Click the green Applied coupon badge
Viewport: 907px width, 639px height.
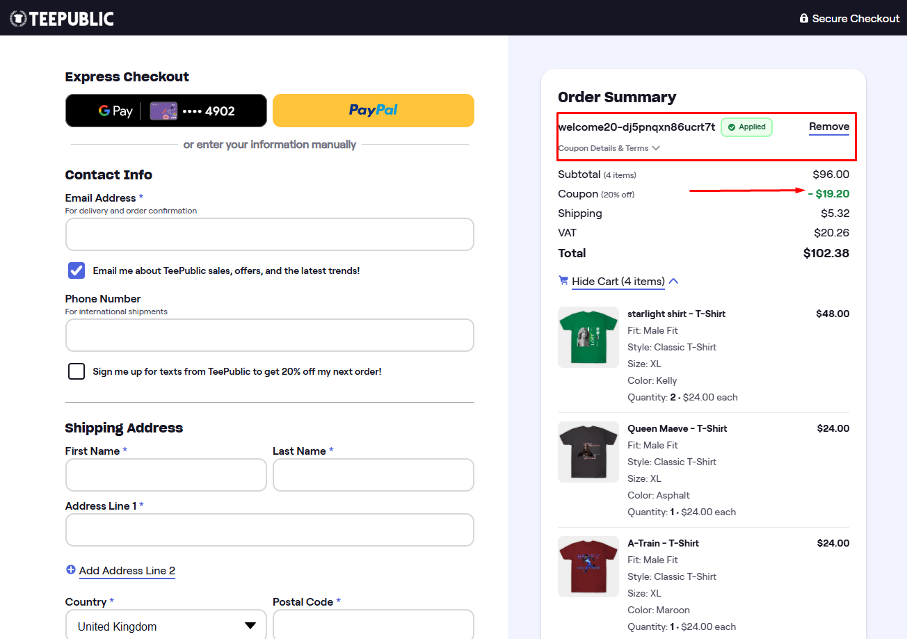click(746, 127)
